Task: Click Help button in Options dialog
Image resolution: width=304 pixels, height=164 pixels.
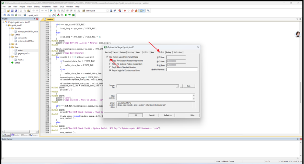Action: [x=192, y=115]
